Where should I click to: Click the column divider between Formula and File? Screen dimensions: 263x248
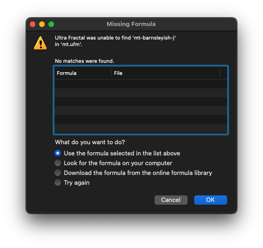(x=111, y=73)
